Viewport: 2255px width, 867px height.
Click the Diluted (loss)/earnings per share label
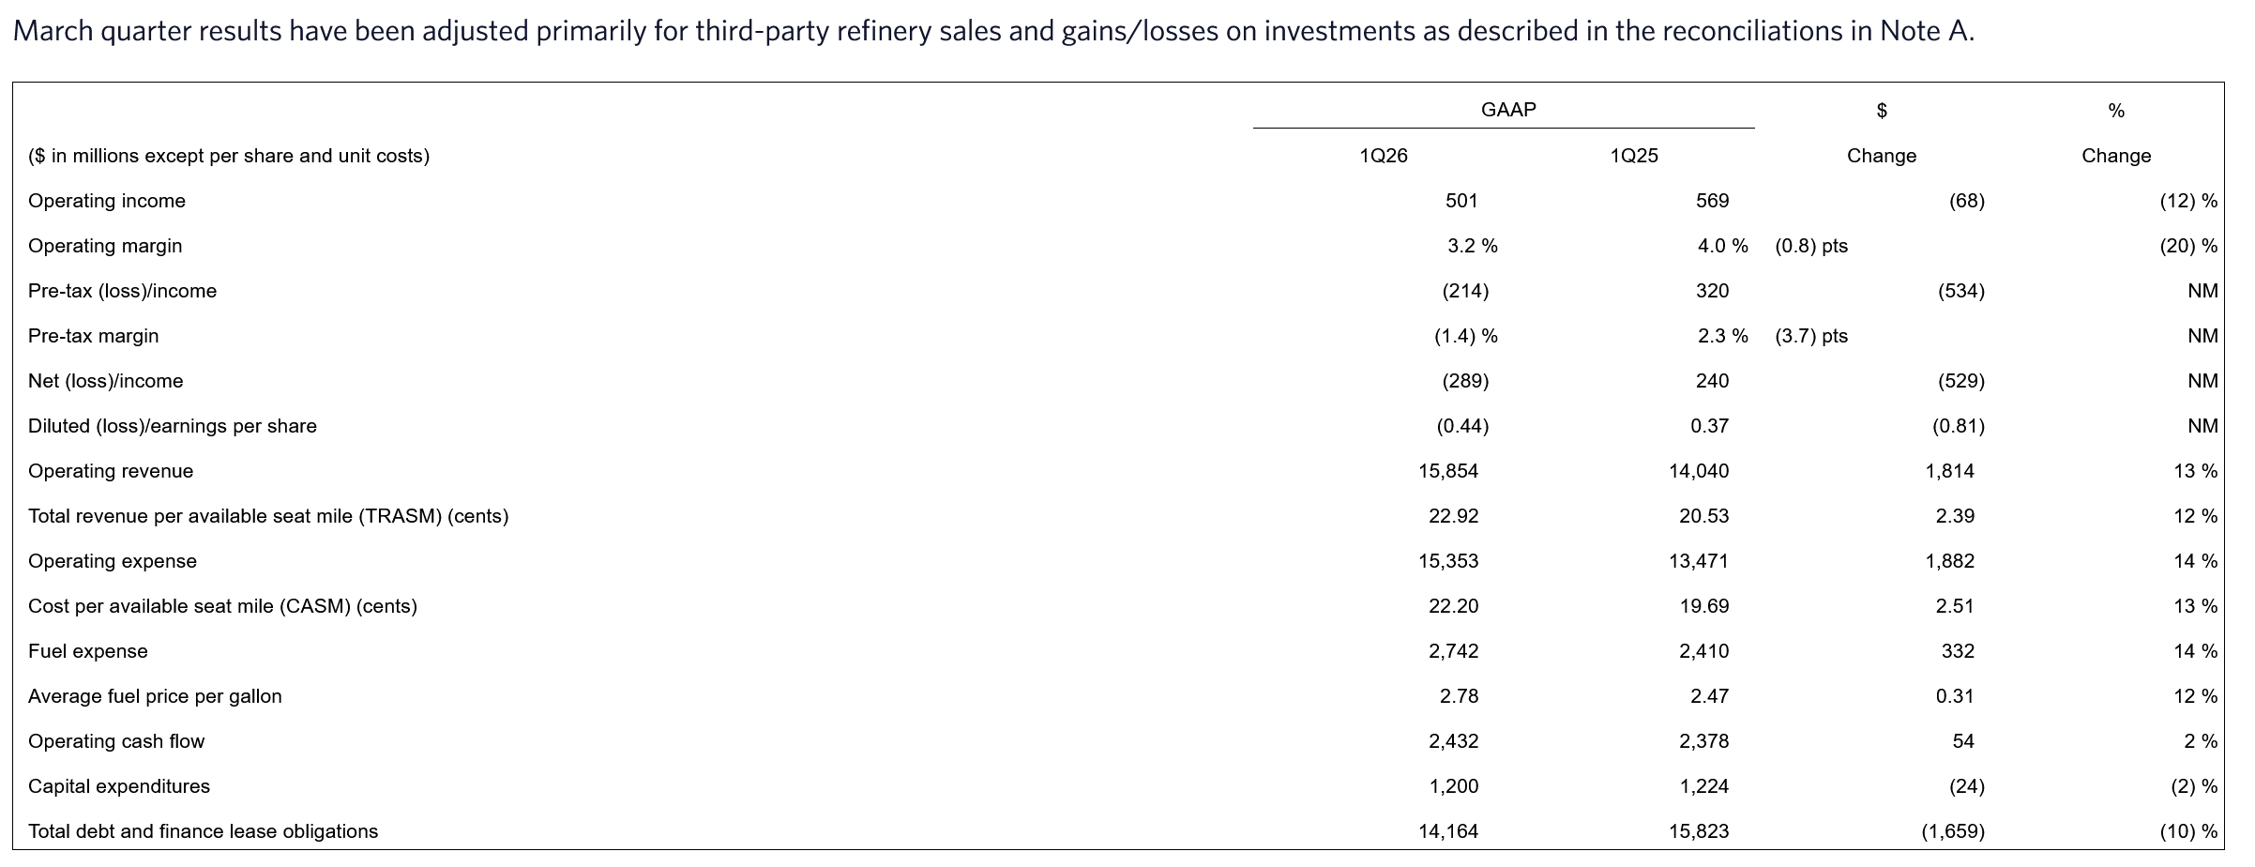point(173,426)
